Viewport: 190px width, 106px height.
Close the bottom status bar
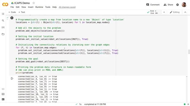click(188, 104)
